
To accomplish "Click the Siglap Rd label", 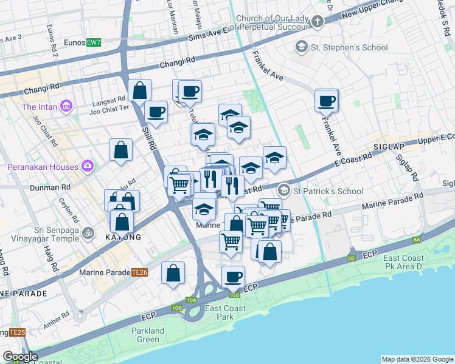I will tap(408, 168).
